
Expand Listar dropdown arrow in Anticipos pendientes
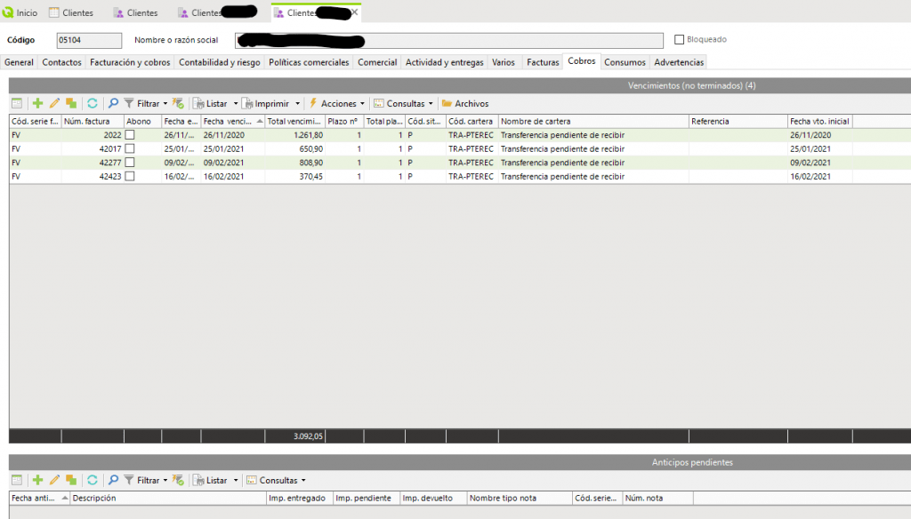pos(235,481)
